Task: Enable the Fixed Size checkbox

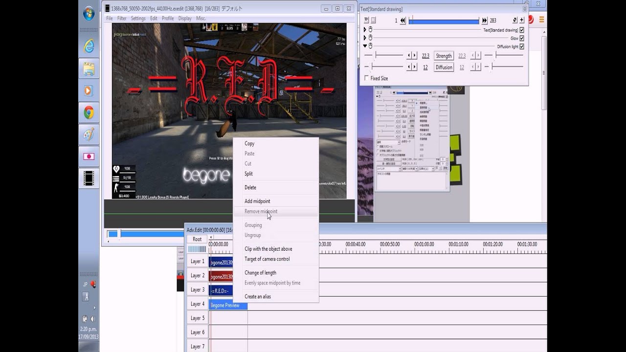Action: tap(367, 78)
